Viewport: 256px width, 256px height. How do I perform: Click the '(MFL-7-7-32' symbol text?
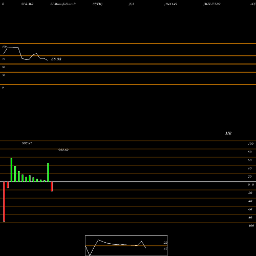(x=212, y=4)
